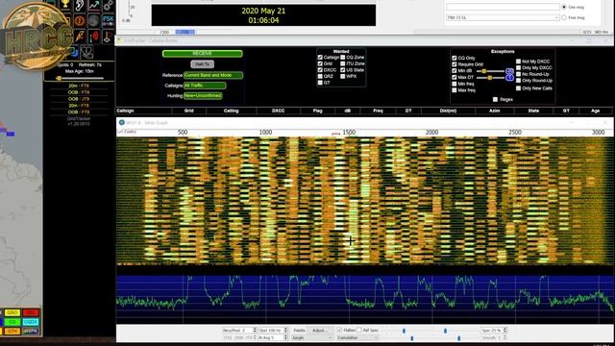Click the Gen msg text input field
615x346 pixels.
point(503,7)
